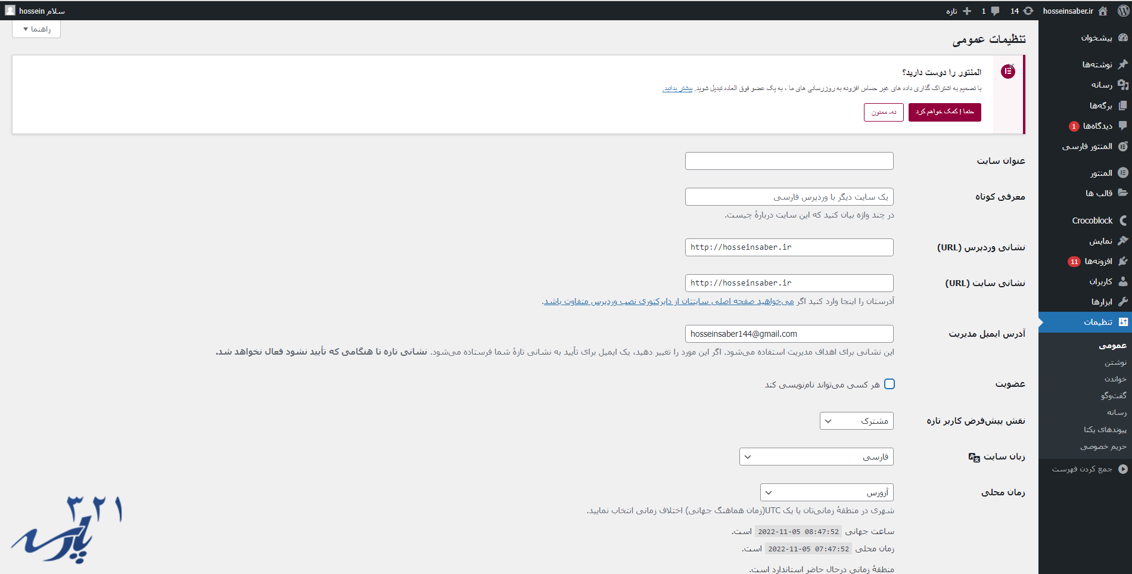Click the Media icon (رسانه)

1123,85
